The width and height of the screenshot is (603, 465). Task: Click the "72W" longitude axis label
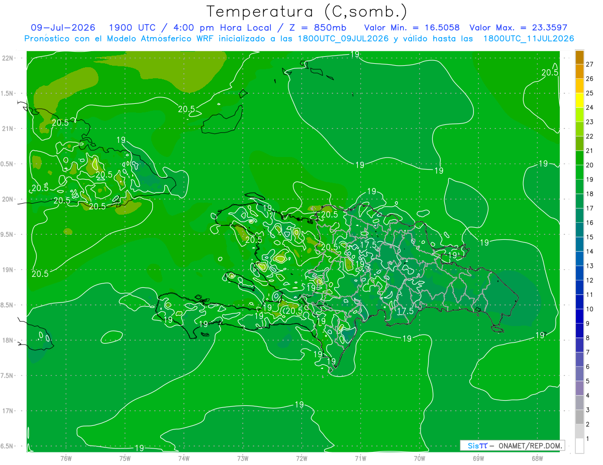(x=301, y=458)
